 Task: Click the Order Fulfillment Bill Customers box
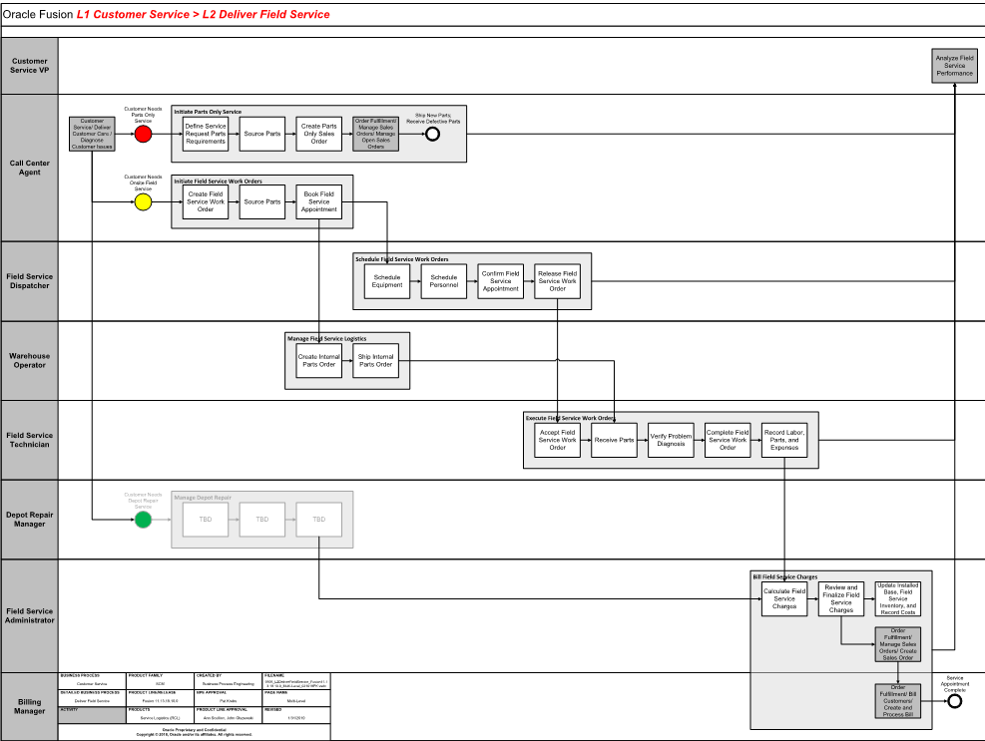pyautogui.click(x=896, y=703)
